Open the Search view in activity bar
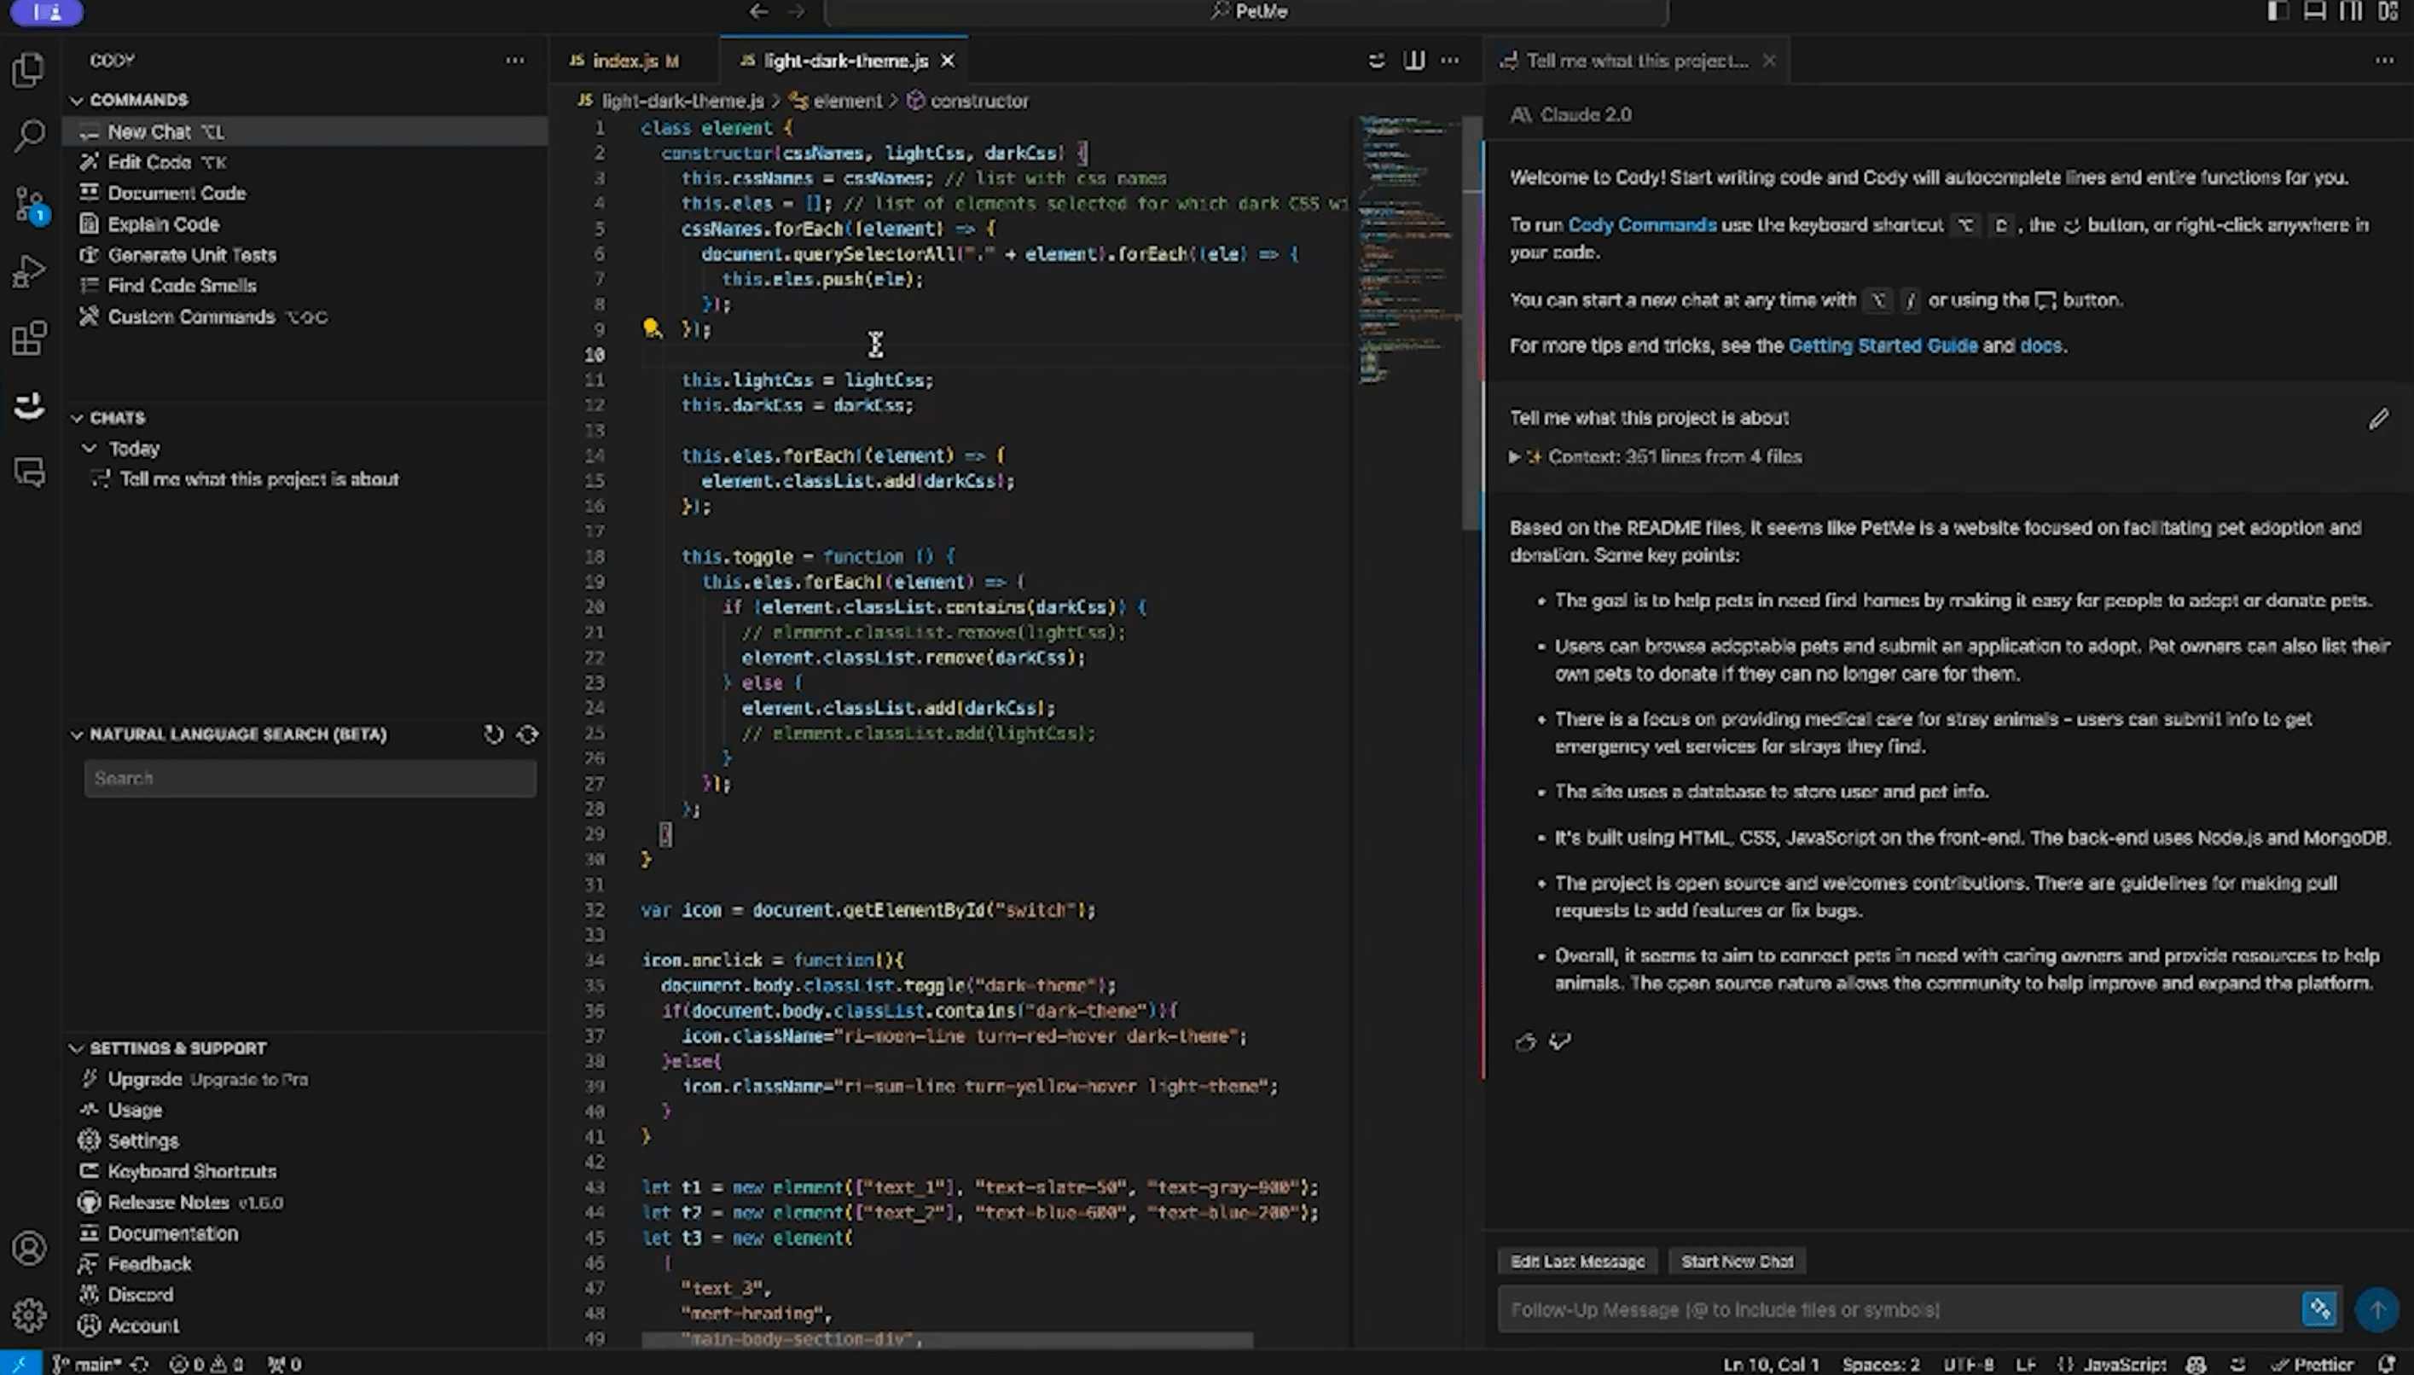 point(28,135)
